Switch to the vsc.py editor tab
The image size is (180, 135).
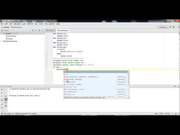pos(50,30)
